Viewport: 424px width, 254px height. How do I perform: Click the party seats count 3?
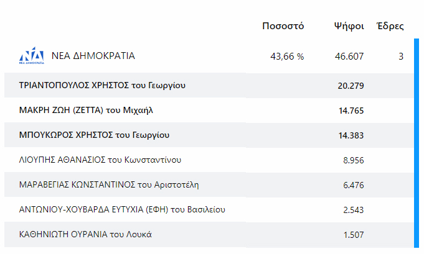pos(401,57)
